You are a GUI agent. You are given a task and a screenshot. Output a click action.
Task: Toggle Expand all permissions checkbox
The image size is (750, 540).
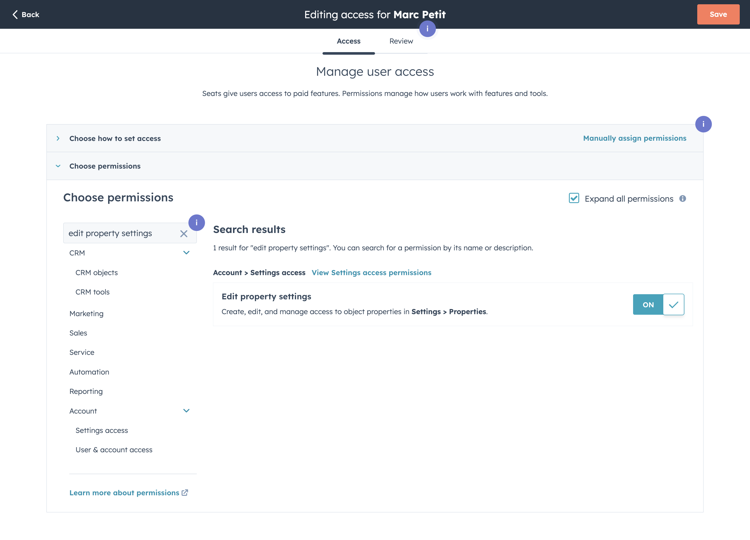[x=574, y=198]
